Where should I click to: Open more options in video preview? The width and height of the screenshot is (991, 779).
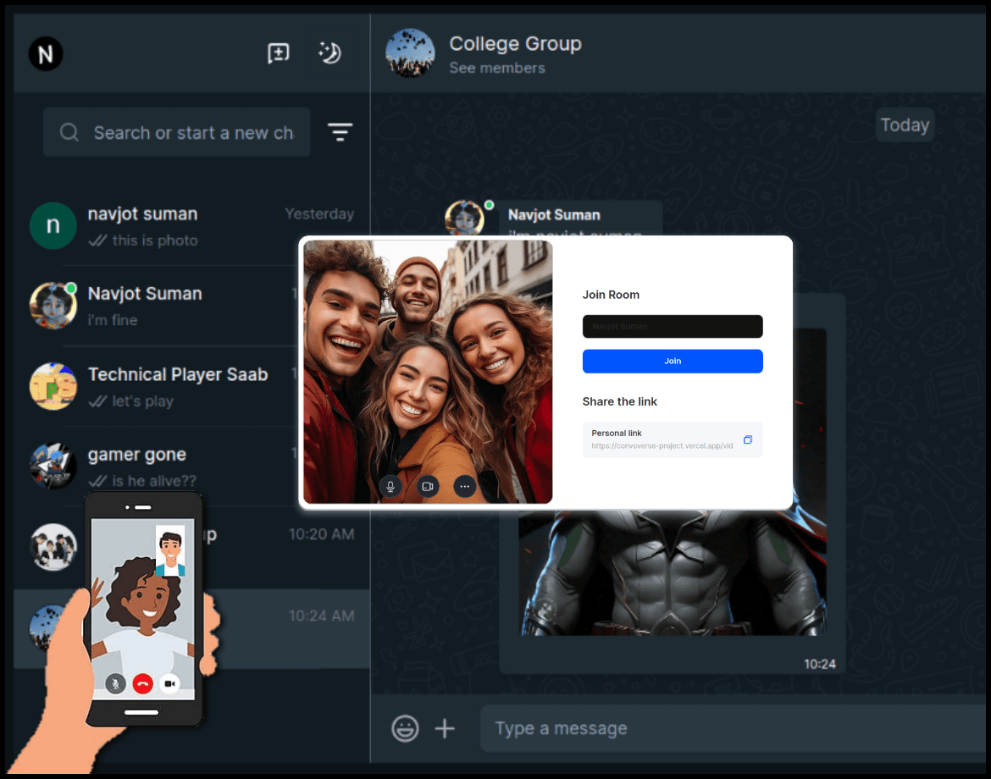tap(464, 486)
